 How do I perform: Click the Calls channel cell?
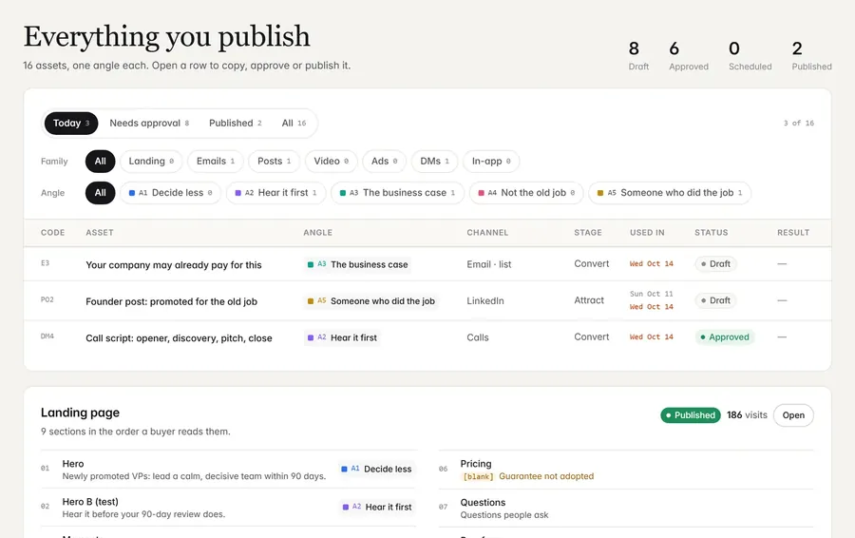tap(478, 337)
